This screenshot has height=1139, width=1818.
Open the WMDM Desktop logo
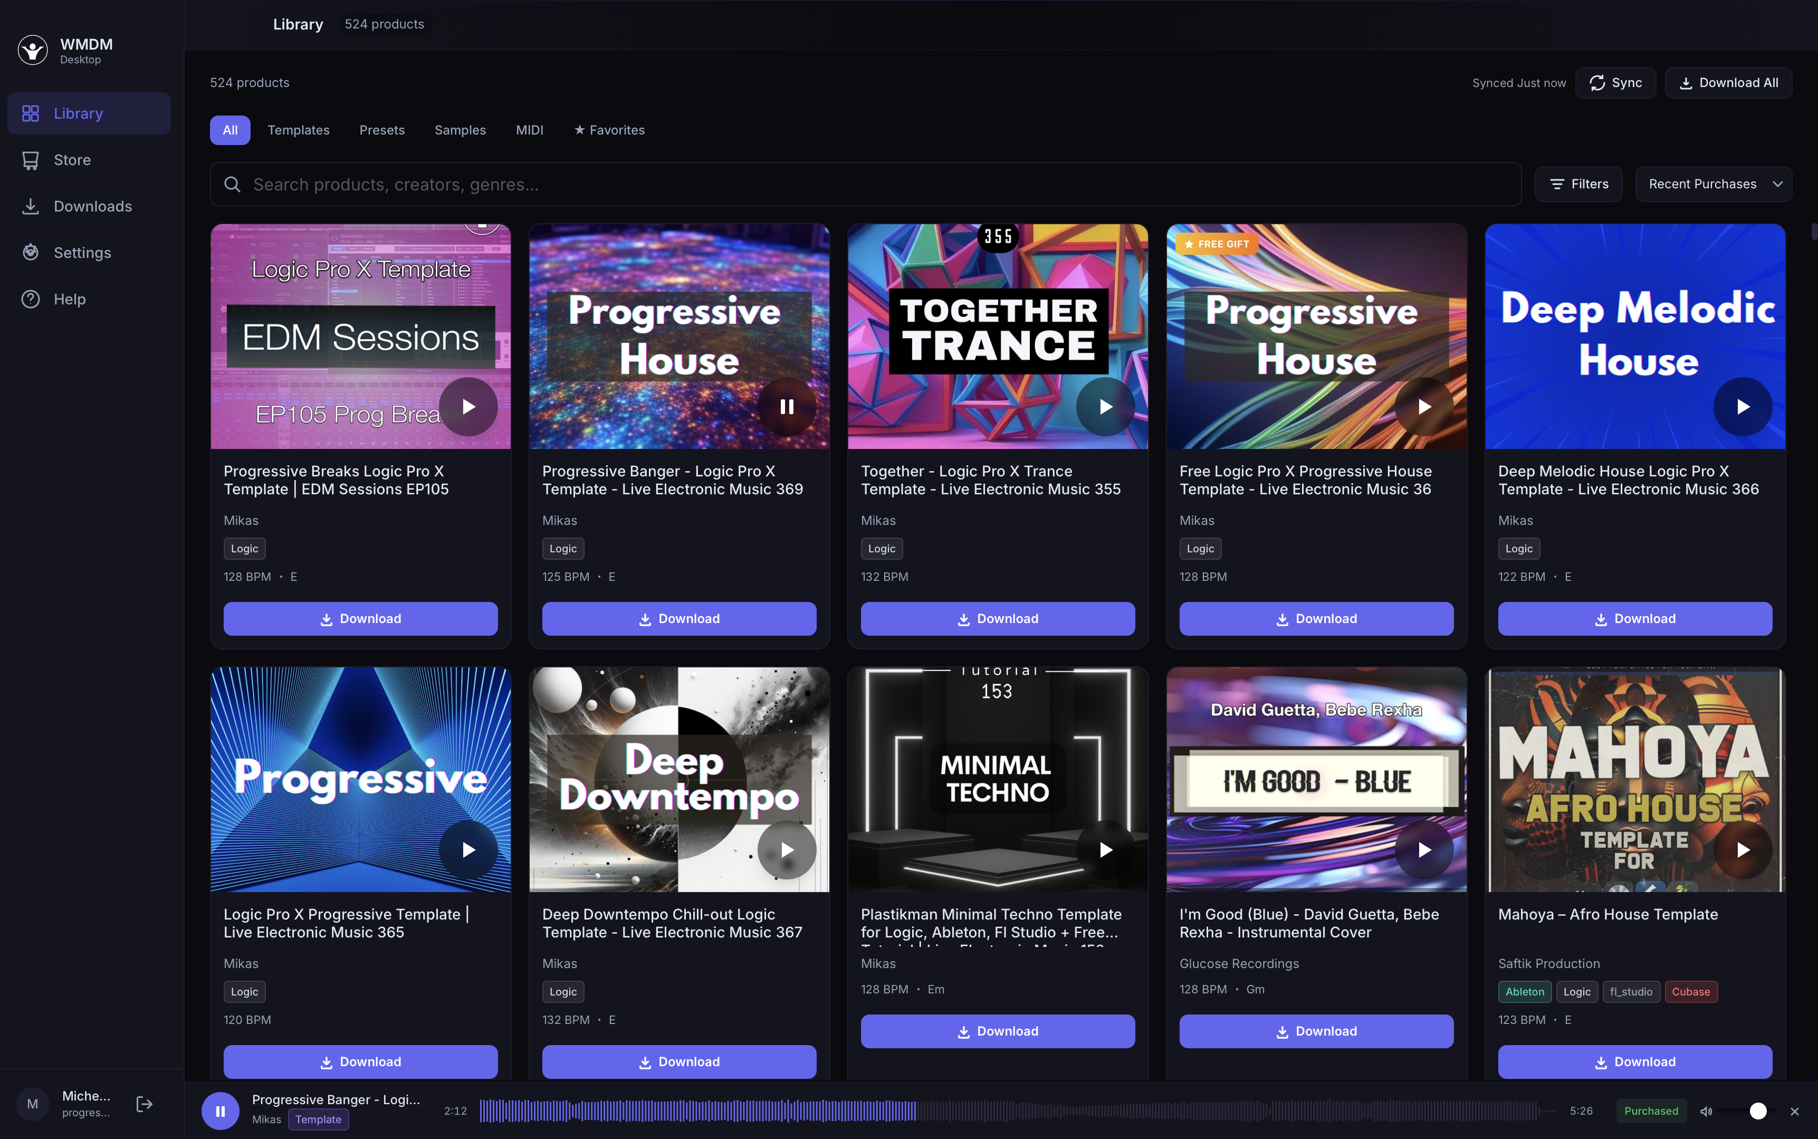coord(32,51)
